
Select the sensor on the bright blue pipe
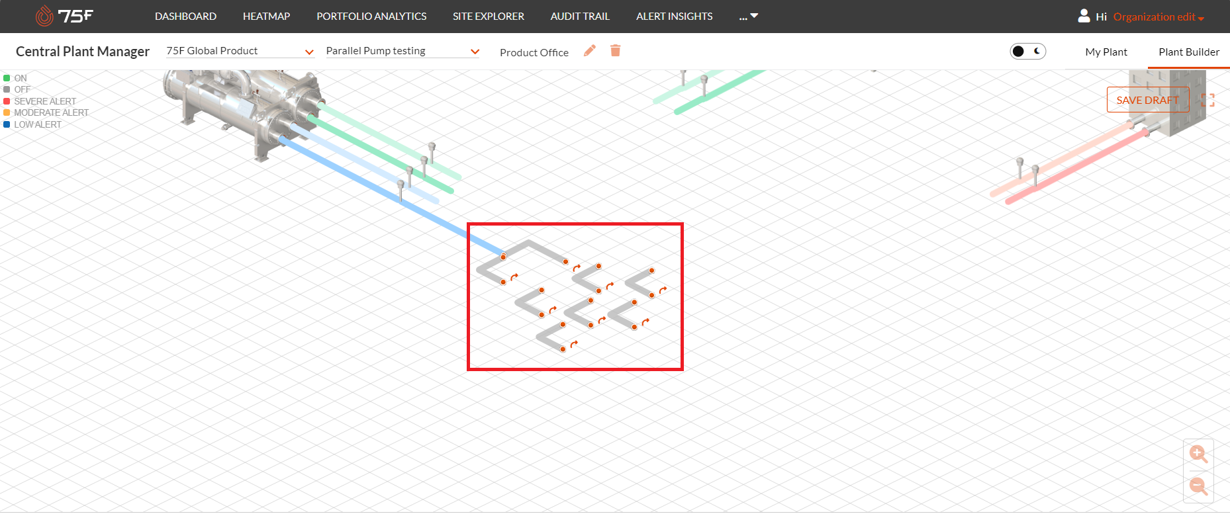click(401, 189)
